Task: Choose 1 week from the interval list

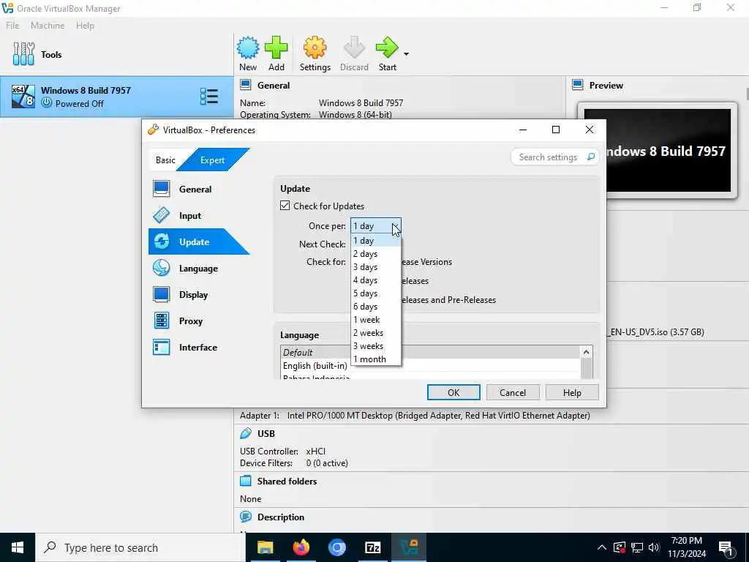Action: pos(376,319)
